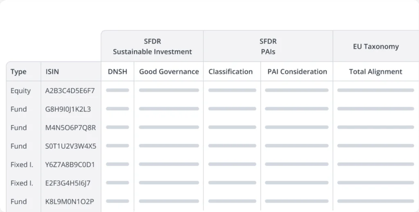Select the Total Alignment column header
Screen dimensions: 419x212
pos(375,72)
